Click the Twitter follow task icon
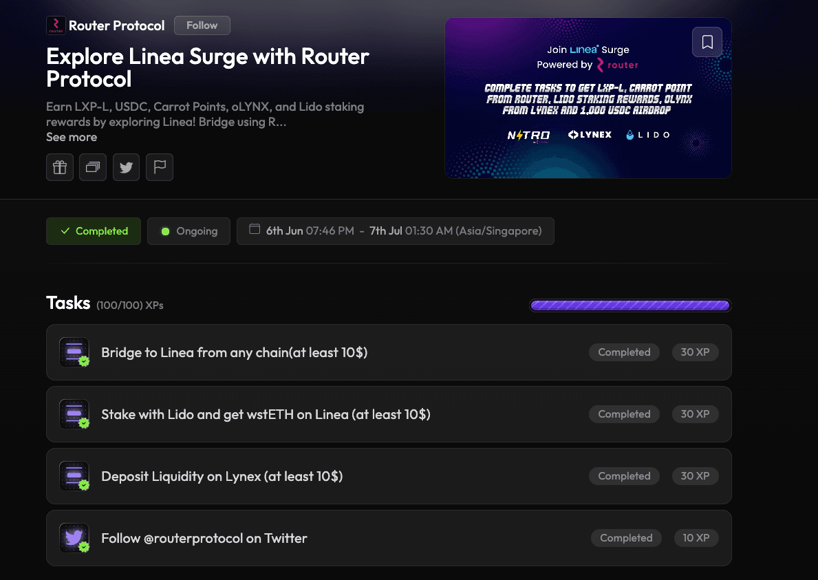 [74, 538]
